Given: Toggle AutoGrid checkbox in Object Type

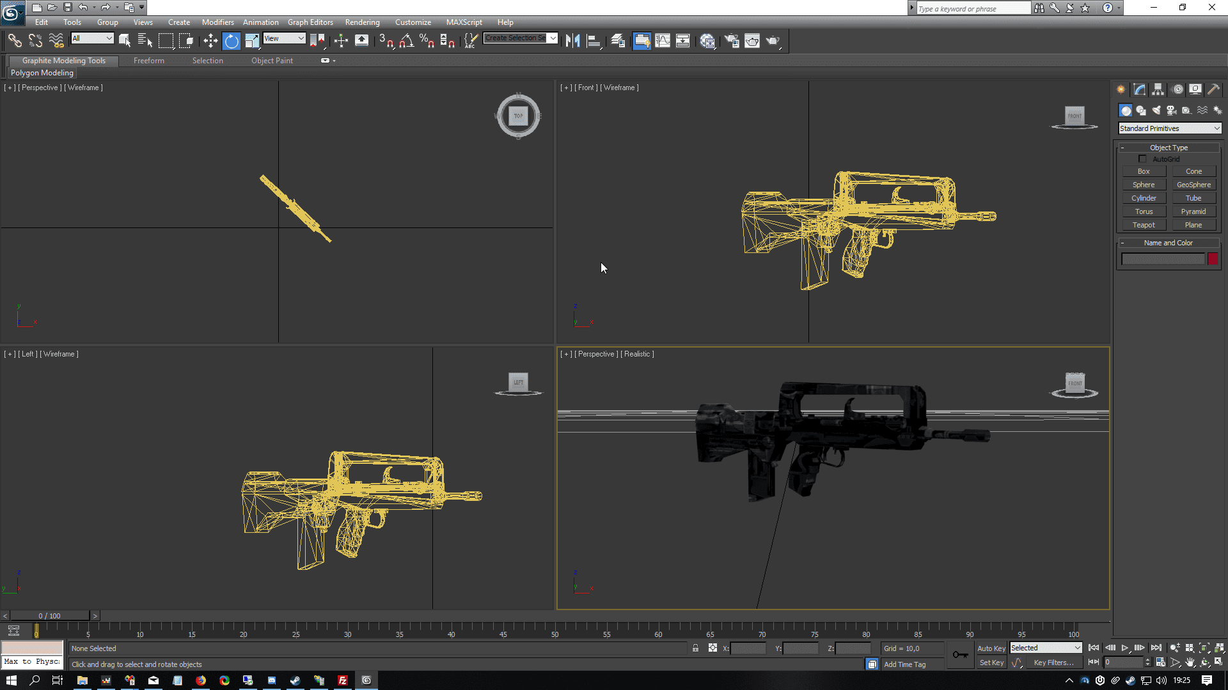Looking at the screenshot, I should [x=1143, y=159].
